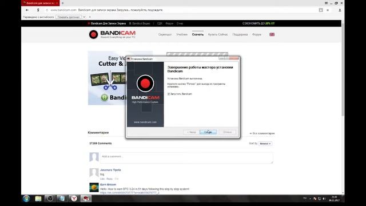The height and width of the screenshot is (206, 366).
Task: Click the '< Назад' button in installer
Action: click(192, 132)
